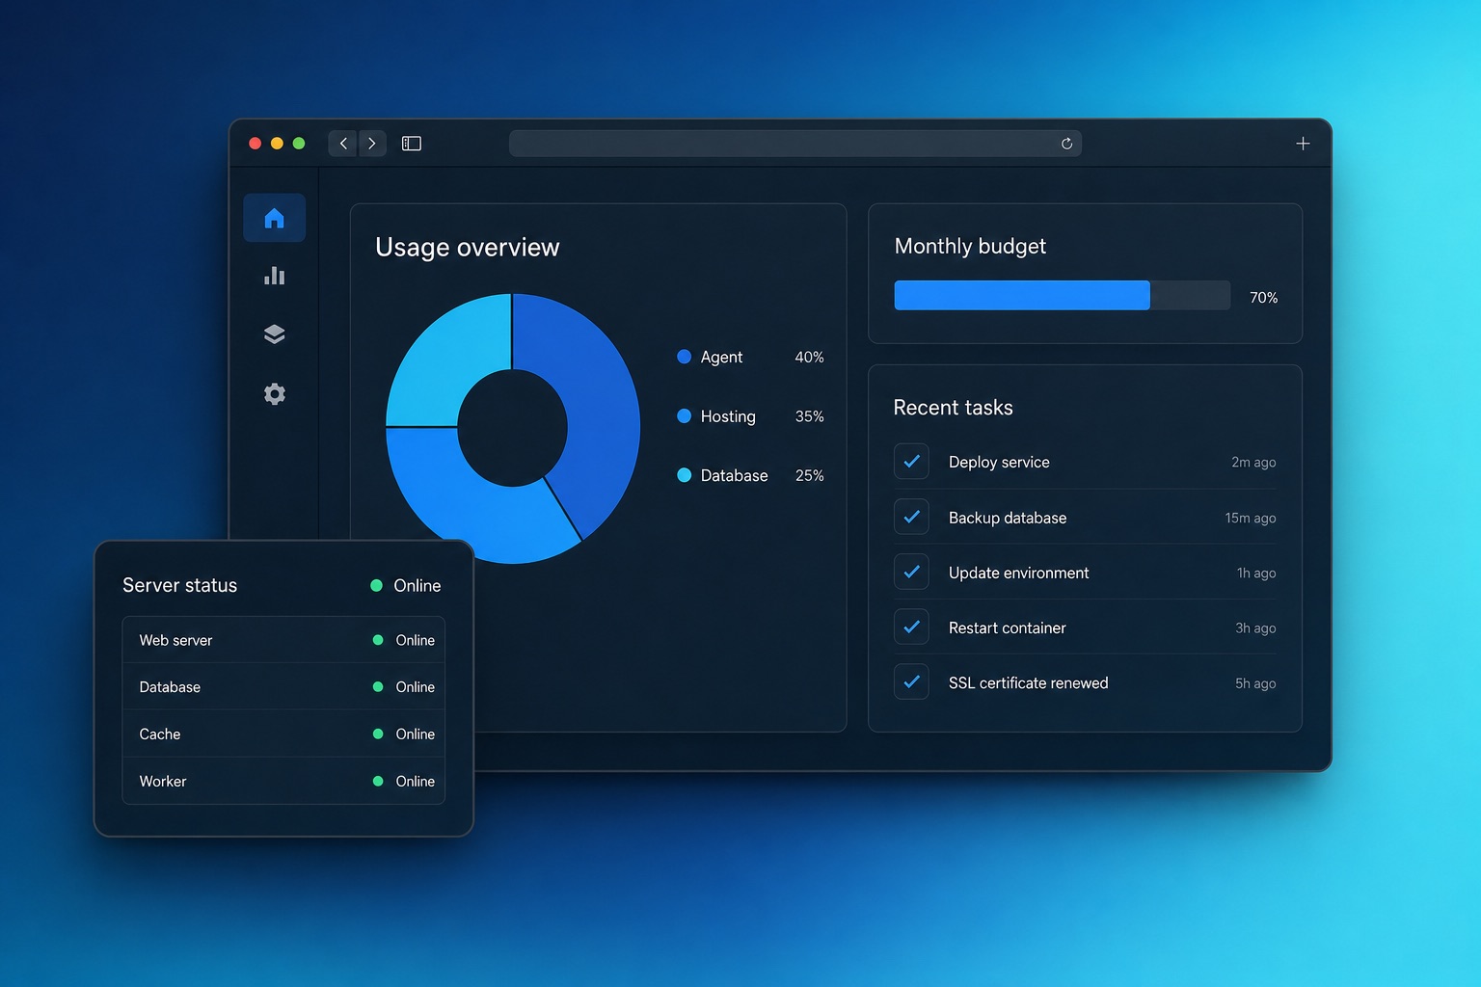Select the layers stack sidebar icon
1481x987 pixels.
(275, 334)
